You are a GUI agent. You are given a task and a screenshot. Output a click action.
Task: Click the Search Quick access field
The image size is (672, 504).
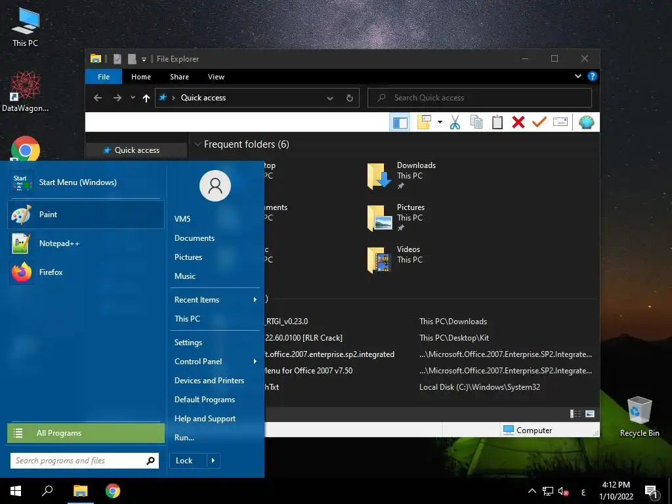(x=480, y=98)
